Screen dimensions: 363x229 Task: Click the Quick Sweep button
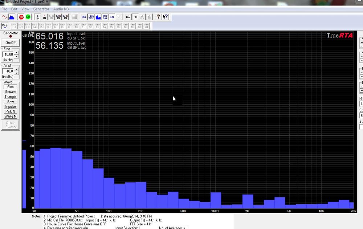[x=11, y=125]
